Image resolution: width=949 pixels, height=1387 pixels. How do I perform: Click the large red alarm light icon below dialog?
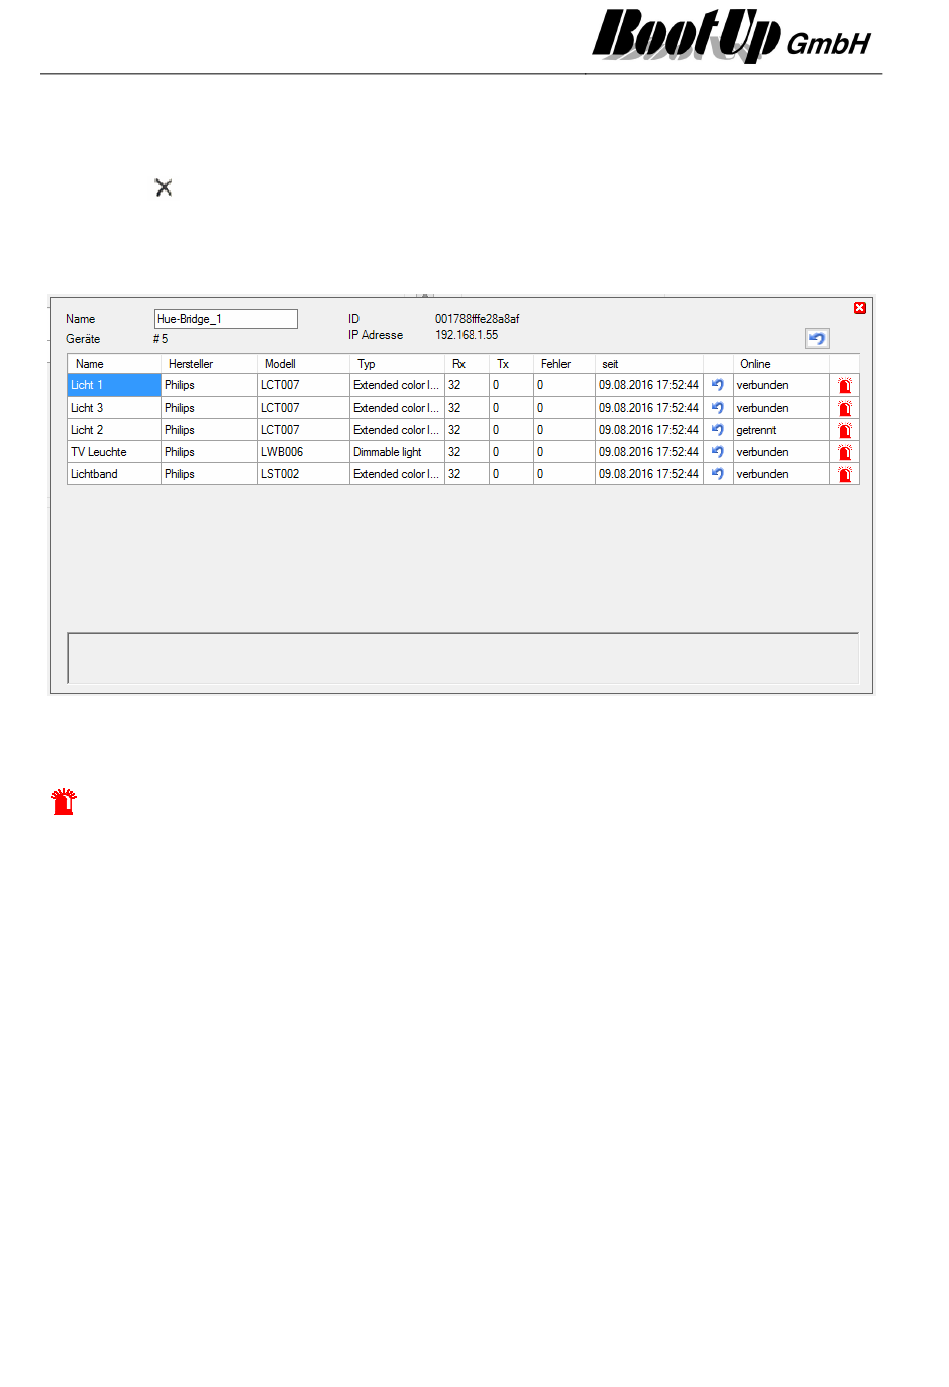click(64, 801)
